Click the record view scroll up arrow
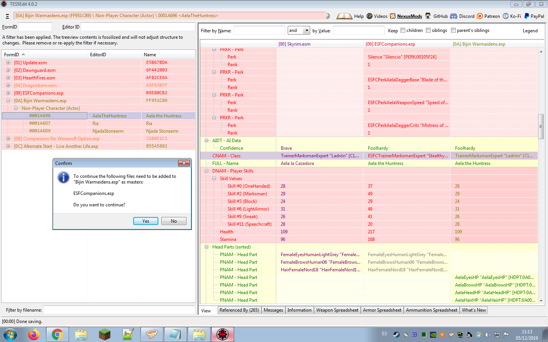Viewport: 548px width, 342px height. pos(541,52)
